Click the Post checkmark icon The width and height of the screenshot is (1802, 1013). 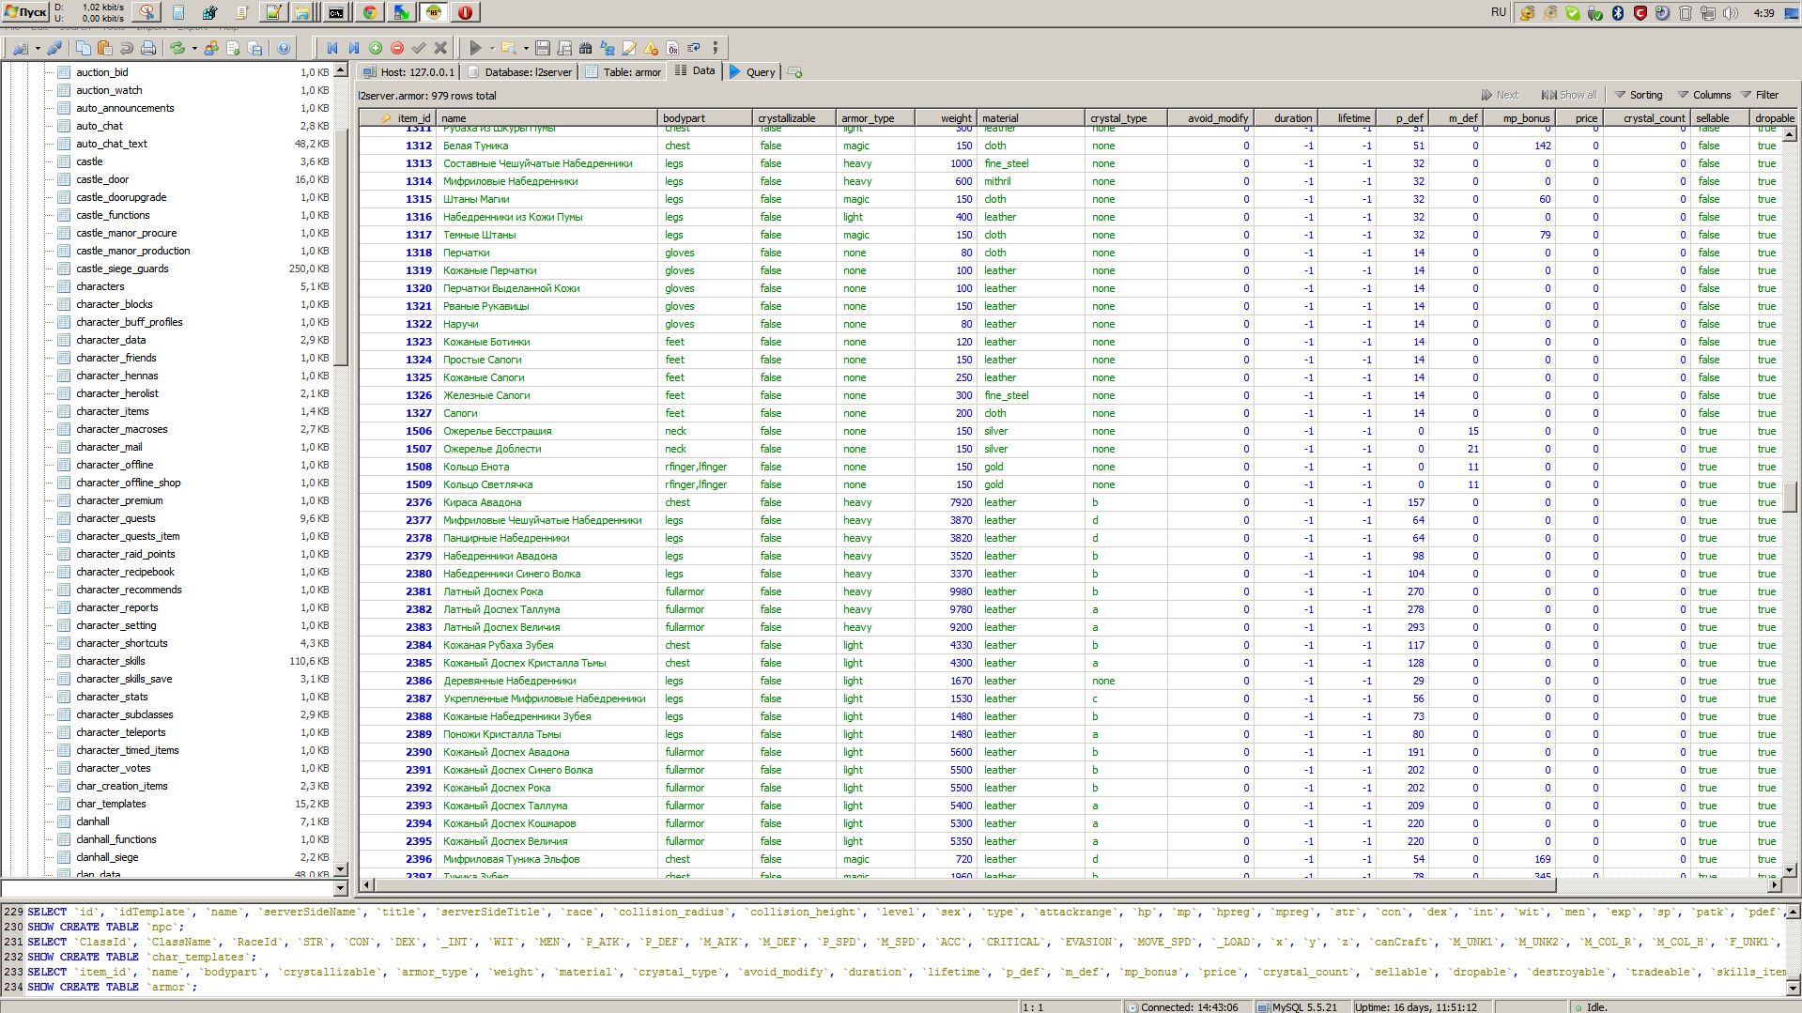point(419,48)
